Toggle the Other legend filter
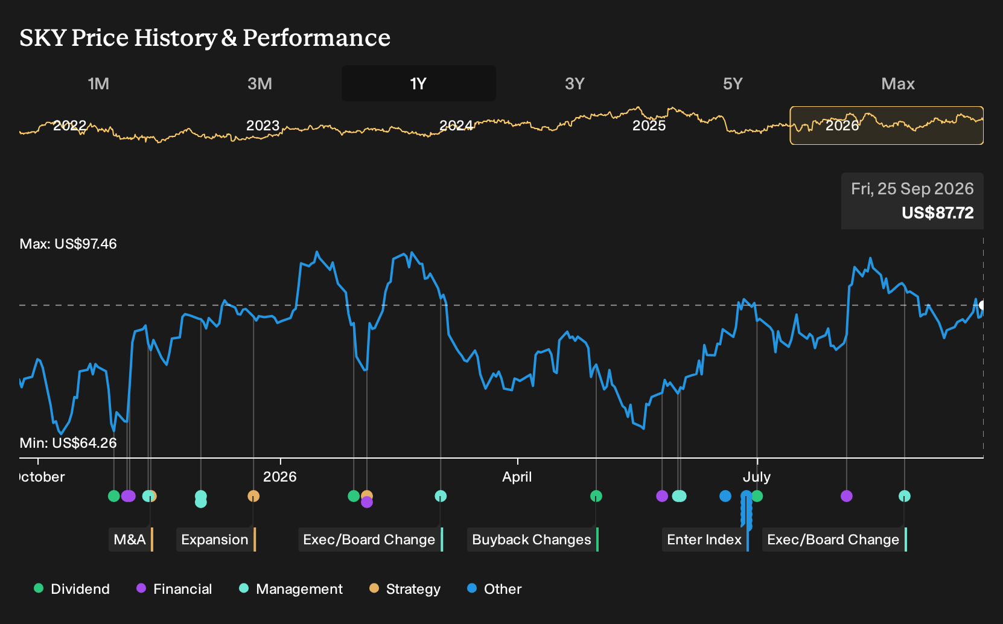Screen dimensions: 1003x624 pos(494,589)
